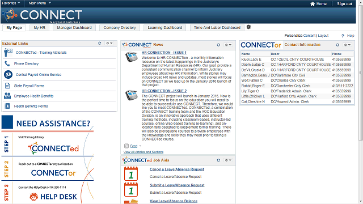This screenshot has width=363, height=204.
Task: Open Contact Information pagelet options dropdown
Action: tap(348, 45)
